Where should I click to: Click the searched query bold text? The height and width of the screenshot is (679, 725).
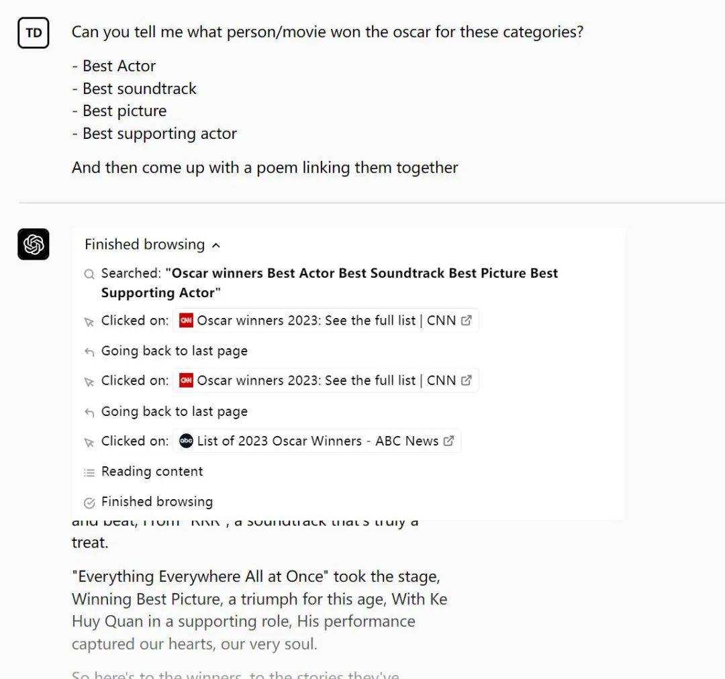point(330,282)
